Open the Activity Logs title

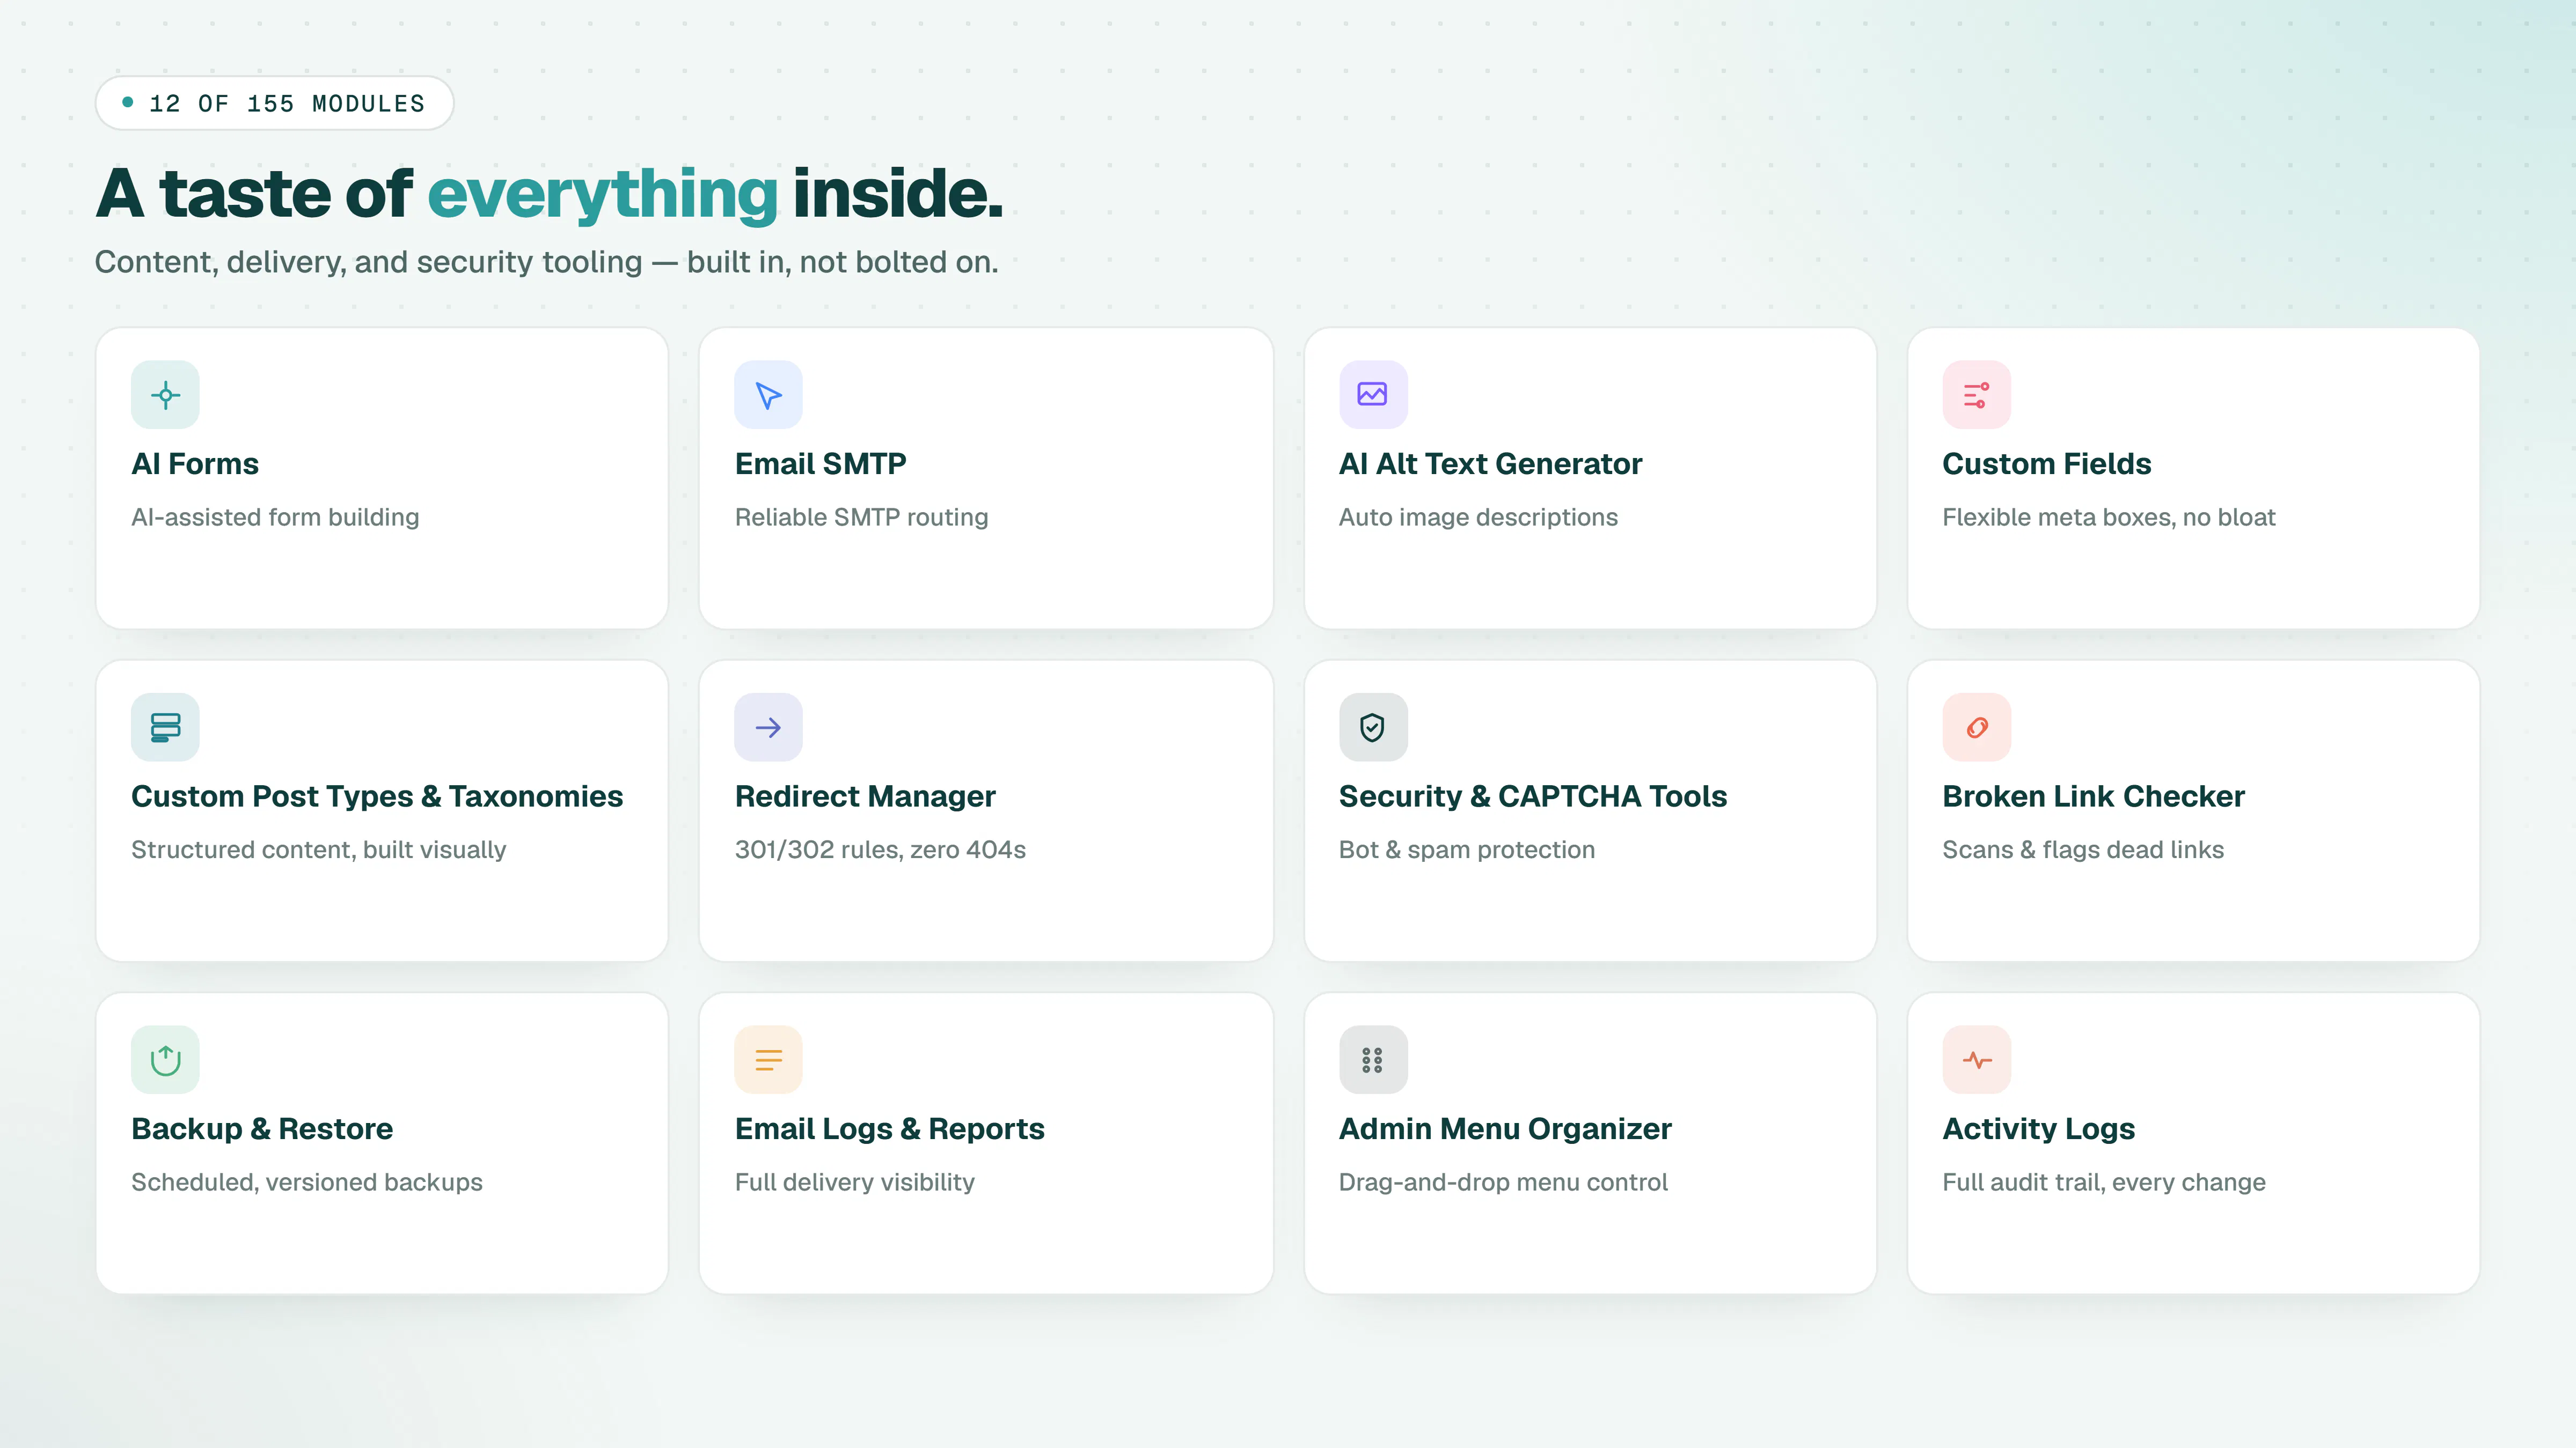point(2038,1128)
